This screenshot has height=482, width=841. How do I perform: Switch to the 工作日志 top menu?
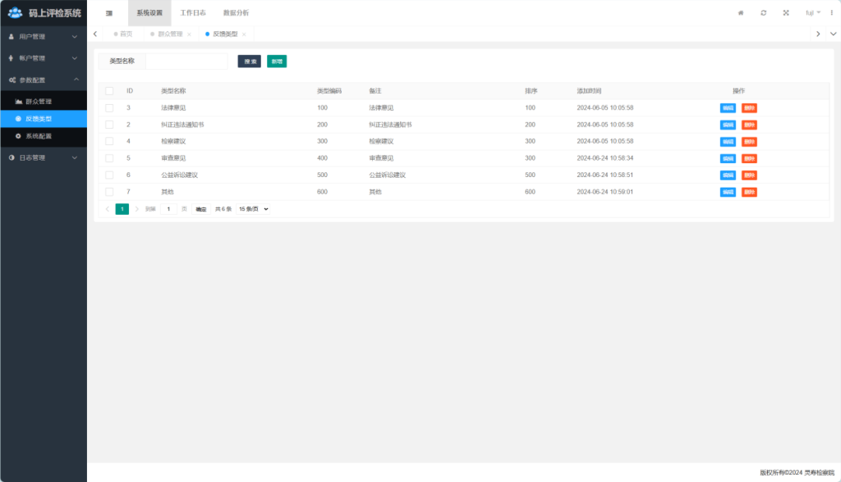(x=193, y=13)
